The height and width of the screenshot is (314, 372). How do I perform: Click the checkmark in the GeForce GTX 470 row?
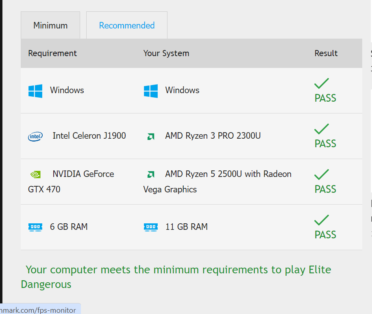[x=322, y=174]
